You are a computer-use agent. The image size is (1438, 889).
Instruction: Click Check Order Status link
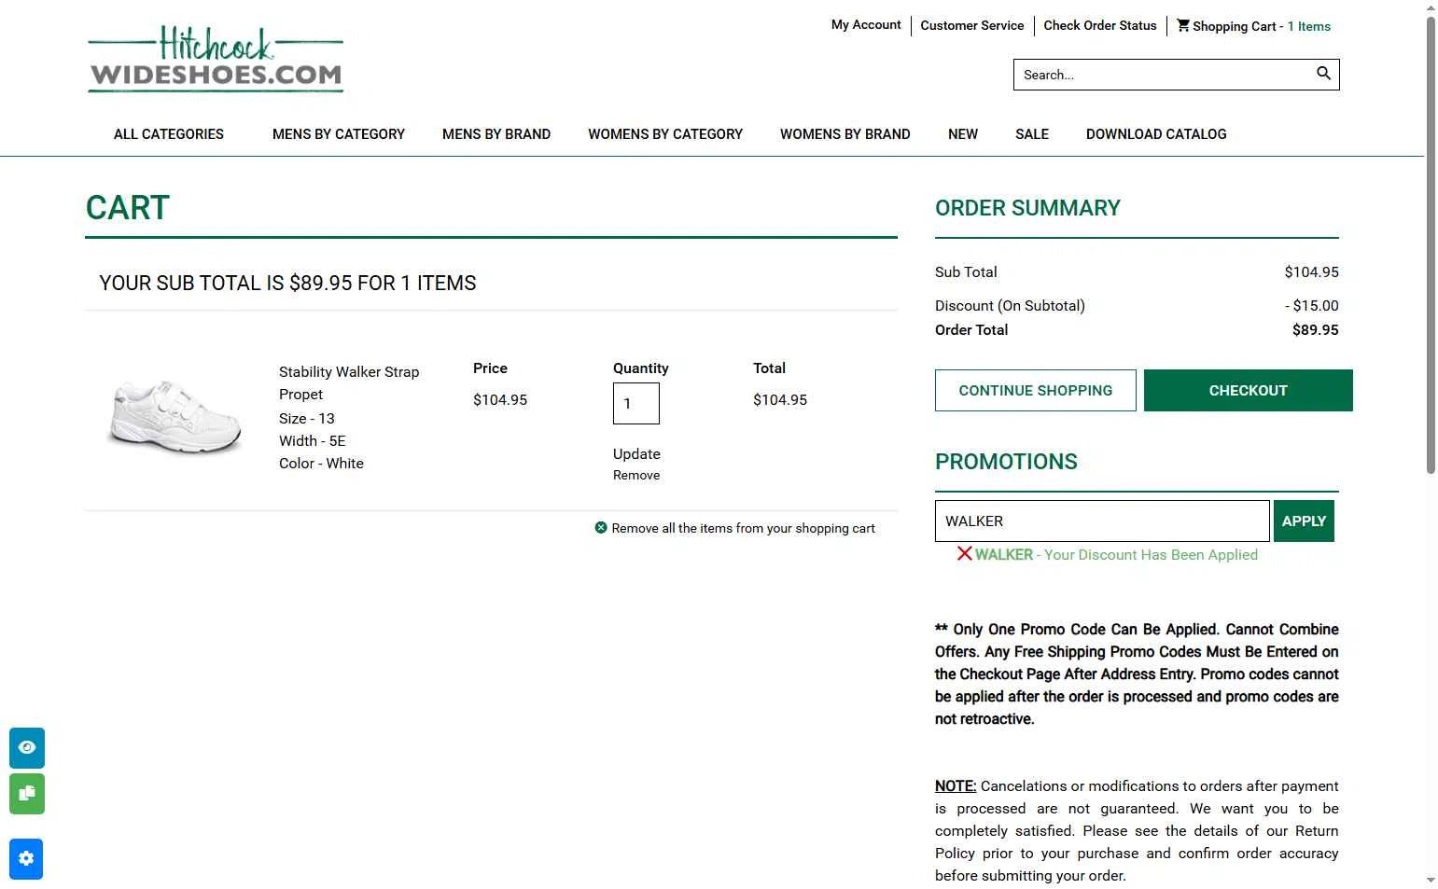tap(1100, 25)
